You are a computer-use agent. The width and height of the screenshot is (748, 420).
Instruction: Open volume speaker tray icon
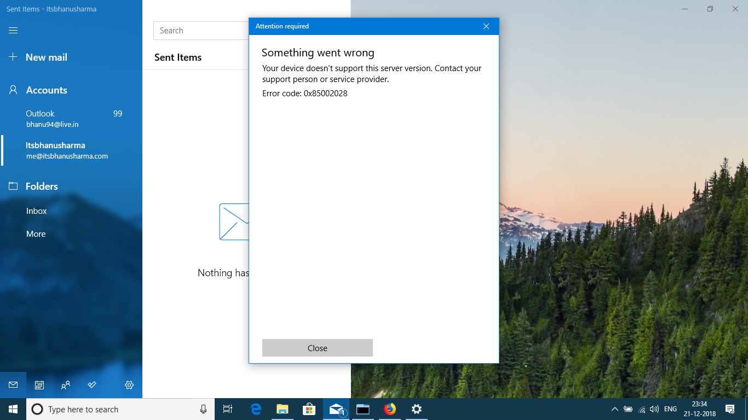654,409
